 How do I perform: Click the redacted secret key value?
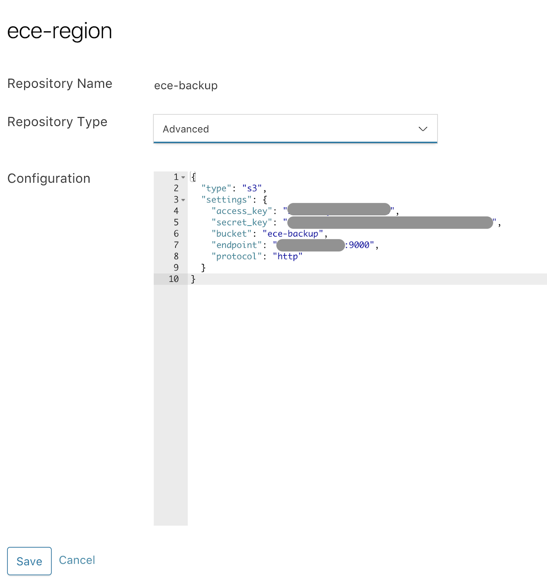coord(390,222)
